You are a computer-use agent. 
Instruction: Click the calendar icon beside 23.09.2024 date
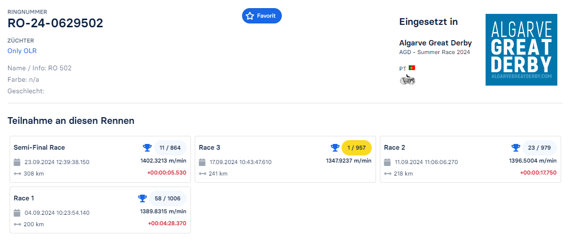tap(17, 162)
